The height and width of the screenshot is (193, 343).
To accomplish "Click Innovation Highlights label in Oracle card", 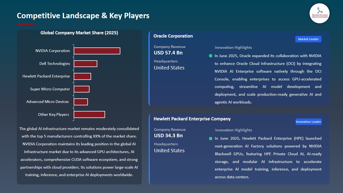I will coord(233,47).
